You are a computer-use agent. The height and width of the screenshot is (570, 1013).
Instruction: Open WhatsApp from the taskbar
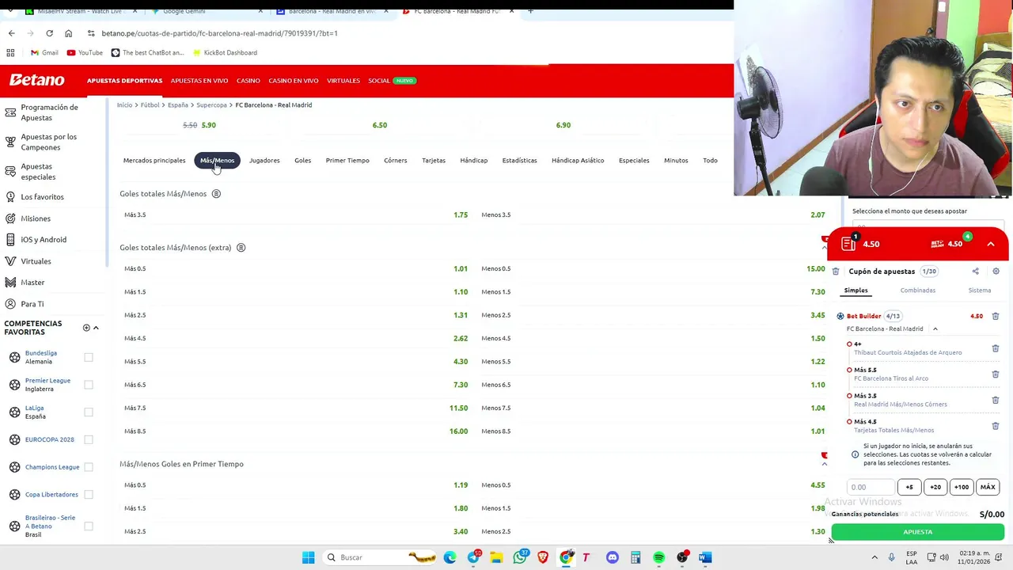click(520, 557)
